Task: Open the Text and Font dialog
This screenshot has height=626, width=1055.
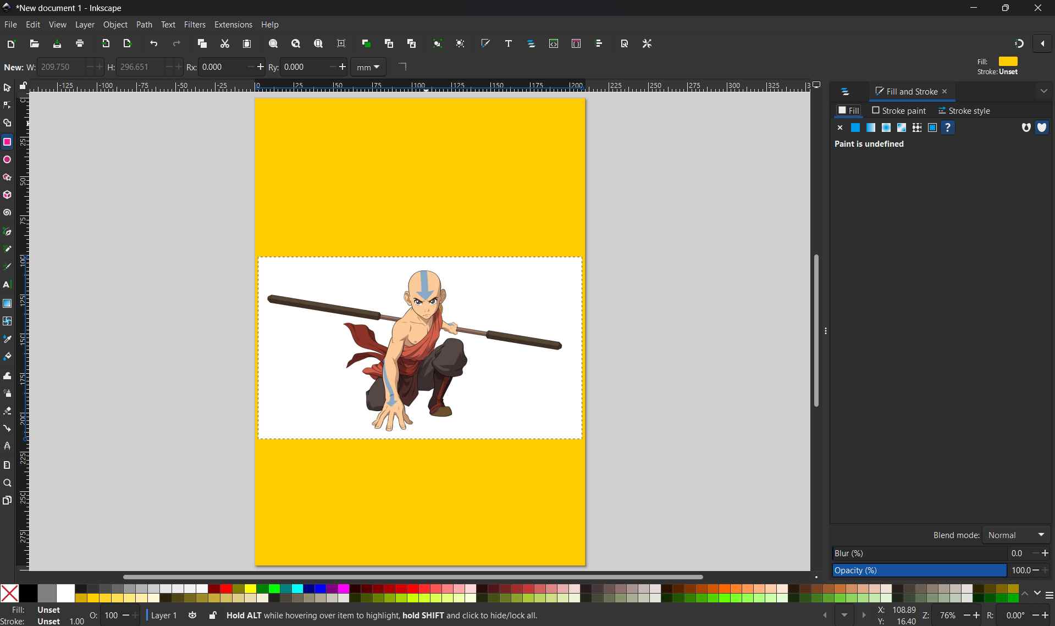Action: [509, 43]
